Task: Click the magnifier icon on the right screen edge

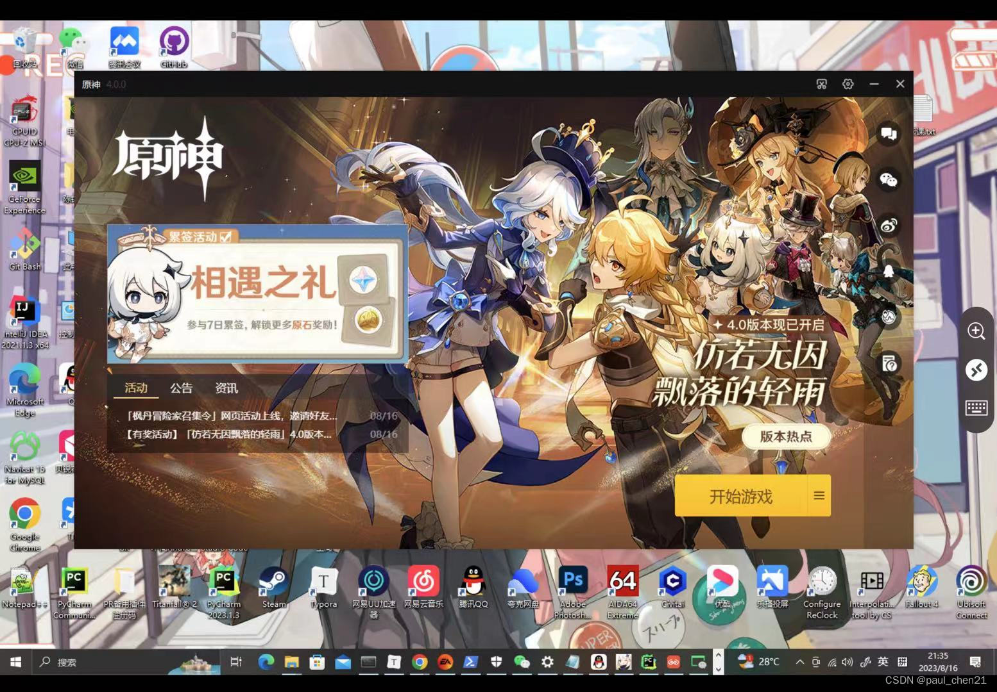Action: coord(976,331)
